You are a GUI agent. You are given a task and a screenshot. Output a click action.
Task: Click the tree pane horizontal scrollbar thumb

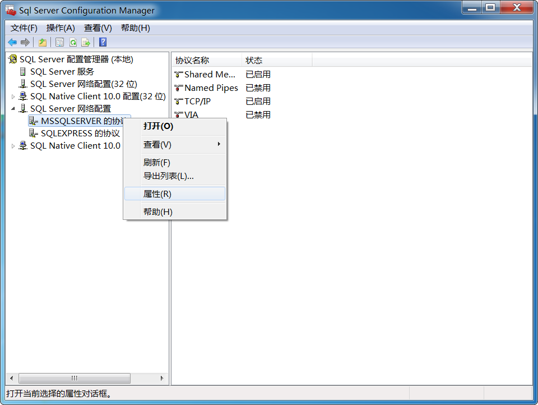pos(75,378)
